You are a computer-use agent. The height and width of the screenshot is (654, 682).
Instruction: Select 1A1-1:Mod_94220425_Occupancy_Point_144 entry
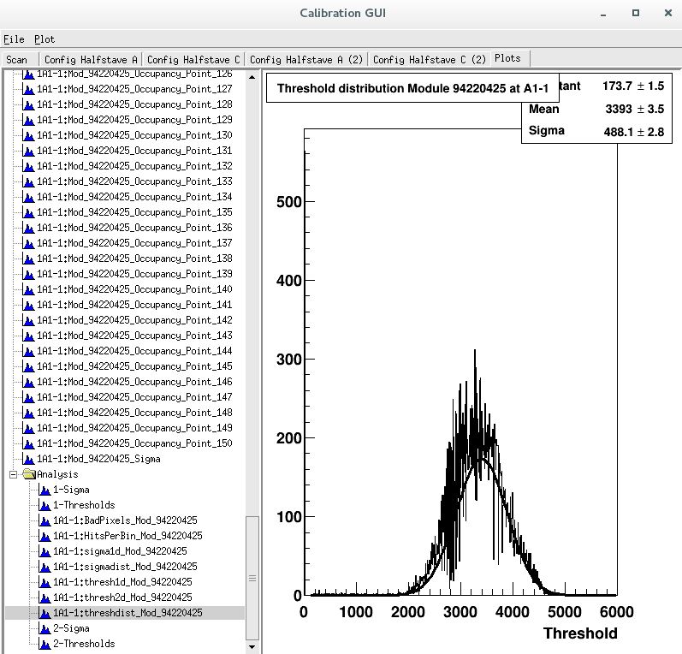click(134, 351)
